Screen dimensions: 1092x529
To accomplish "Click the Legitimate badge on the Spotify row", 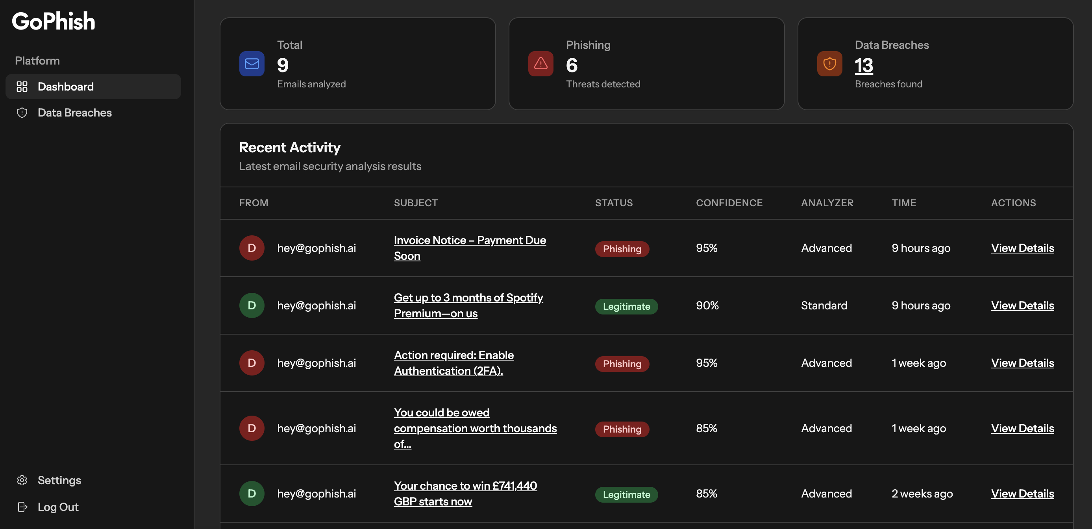I will point(627,306).
